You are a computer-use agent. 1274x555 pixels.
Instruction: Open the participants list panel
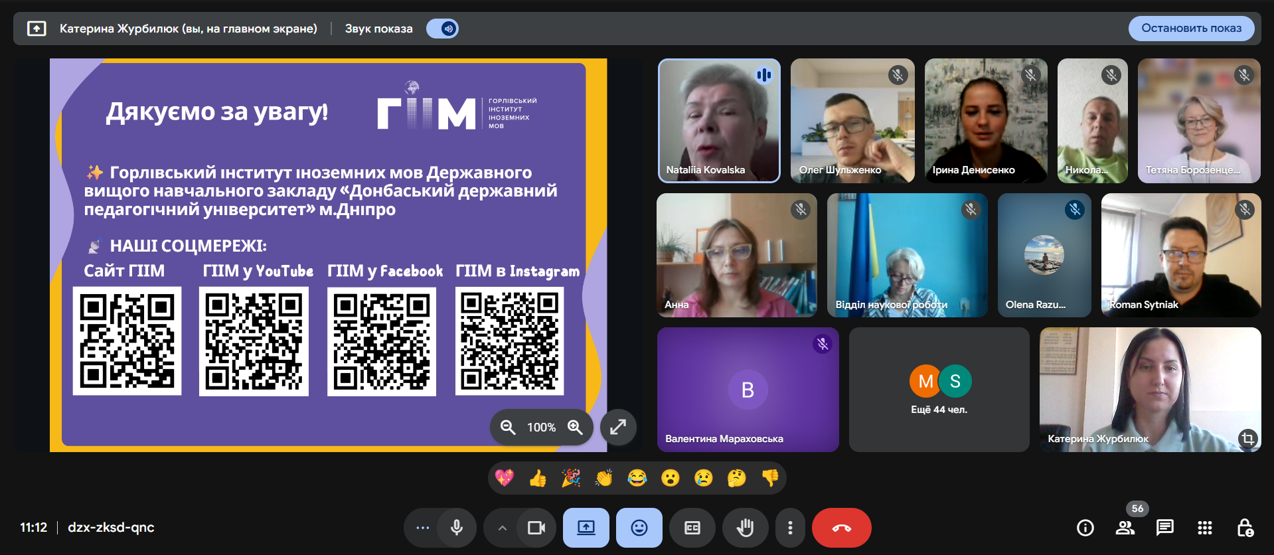[x=1125, y=528]
